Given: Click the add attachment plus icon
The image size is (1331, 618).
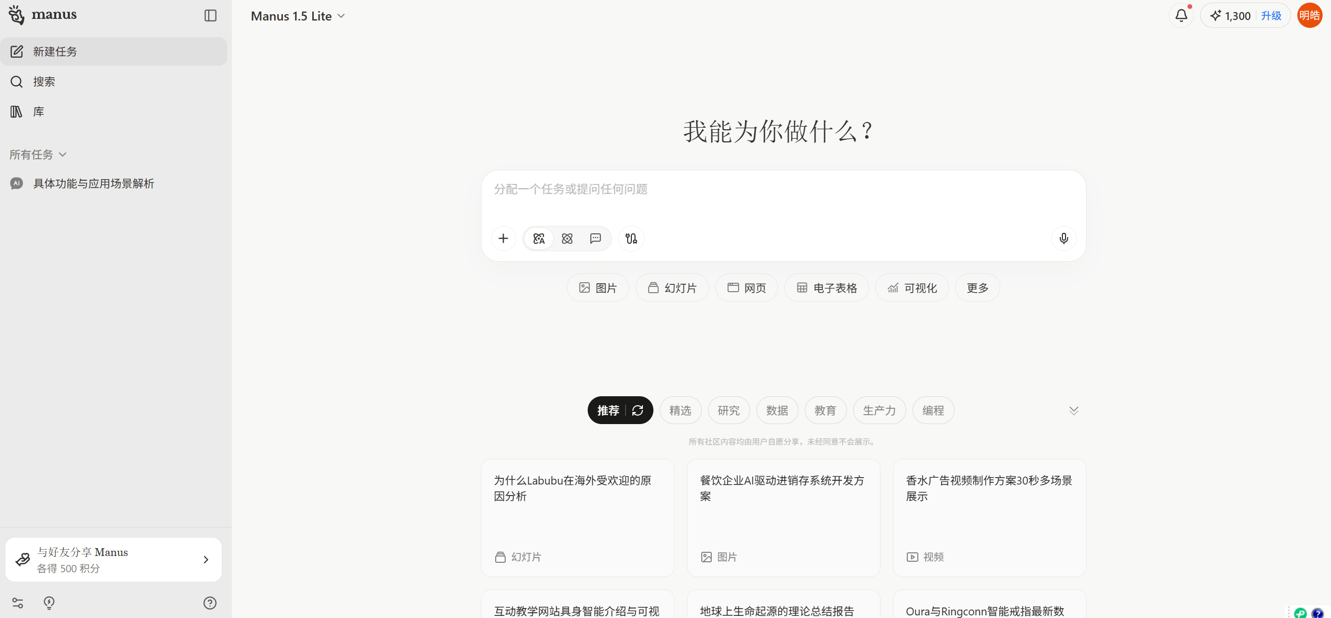Looking at the screenshot, I should tap(503, 238).
